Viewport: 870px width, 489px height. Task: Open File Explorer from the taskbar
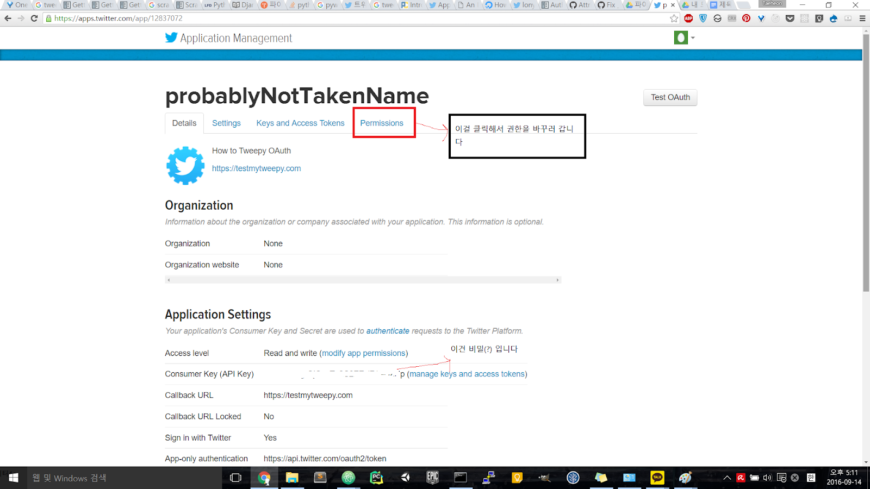pyautogui.click(x=292, y=478)
